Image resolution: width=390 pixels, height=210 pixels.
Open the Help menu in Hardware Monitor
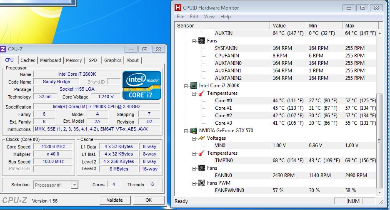tap(225, 17)
